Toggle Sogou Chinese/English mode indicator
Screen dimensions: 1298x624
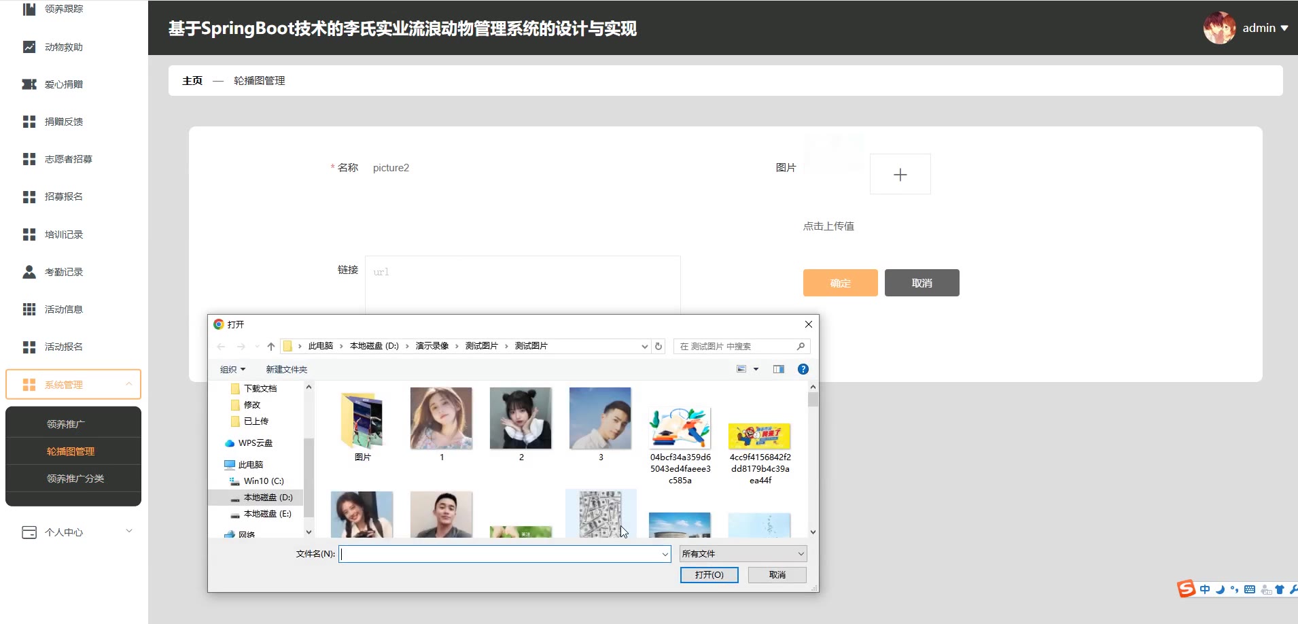point(1205,589)
